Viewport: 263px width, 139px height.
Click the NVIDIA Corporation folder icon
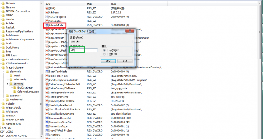(x=3, y=11)
